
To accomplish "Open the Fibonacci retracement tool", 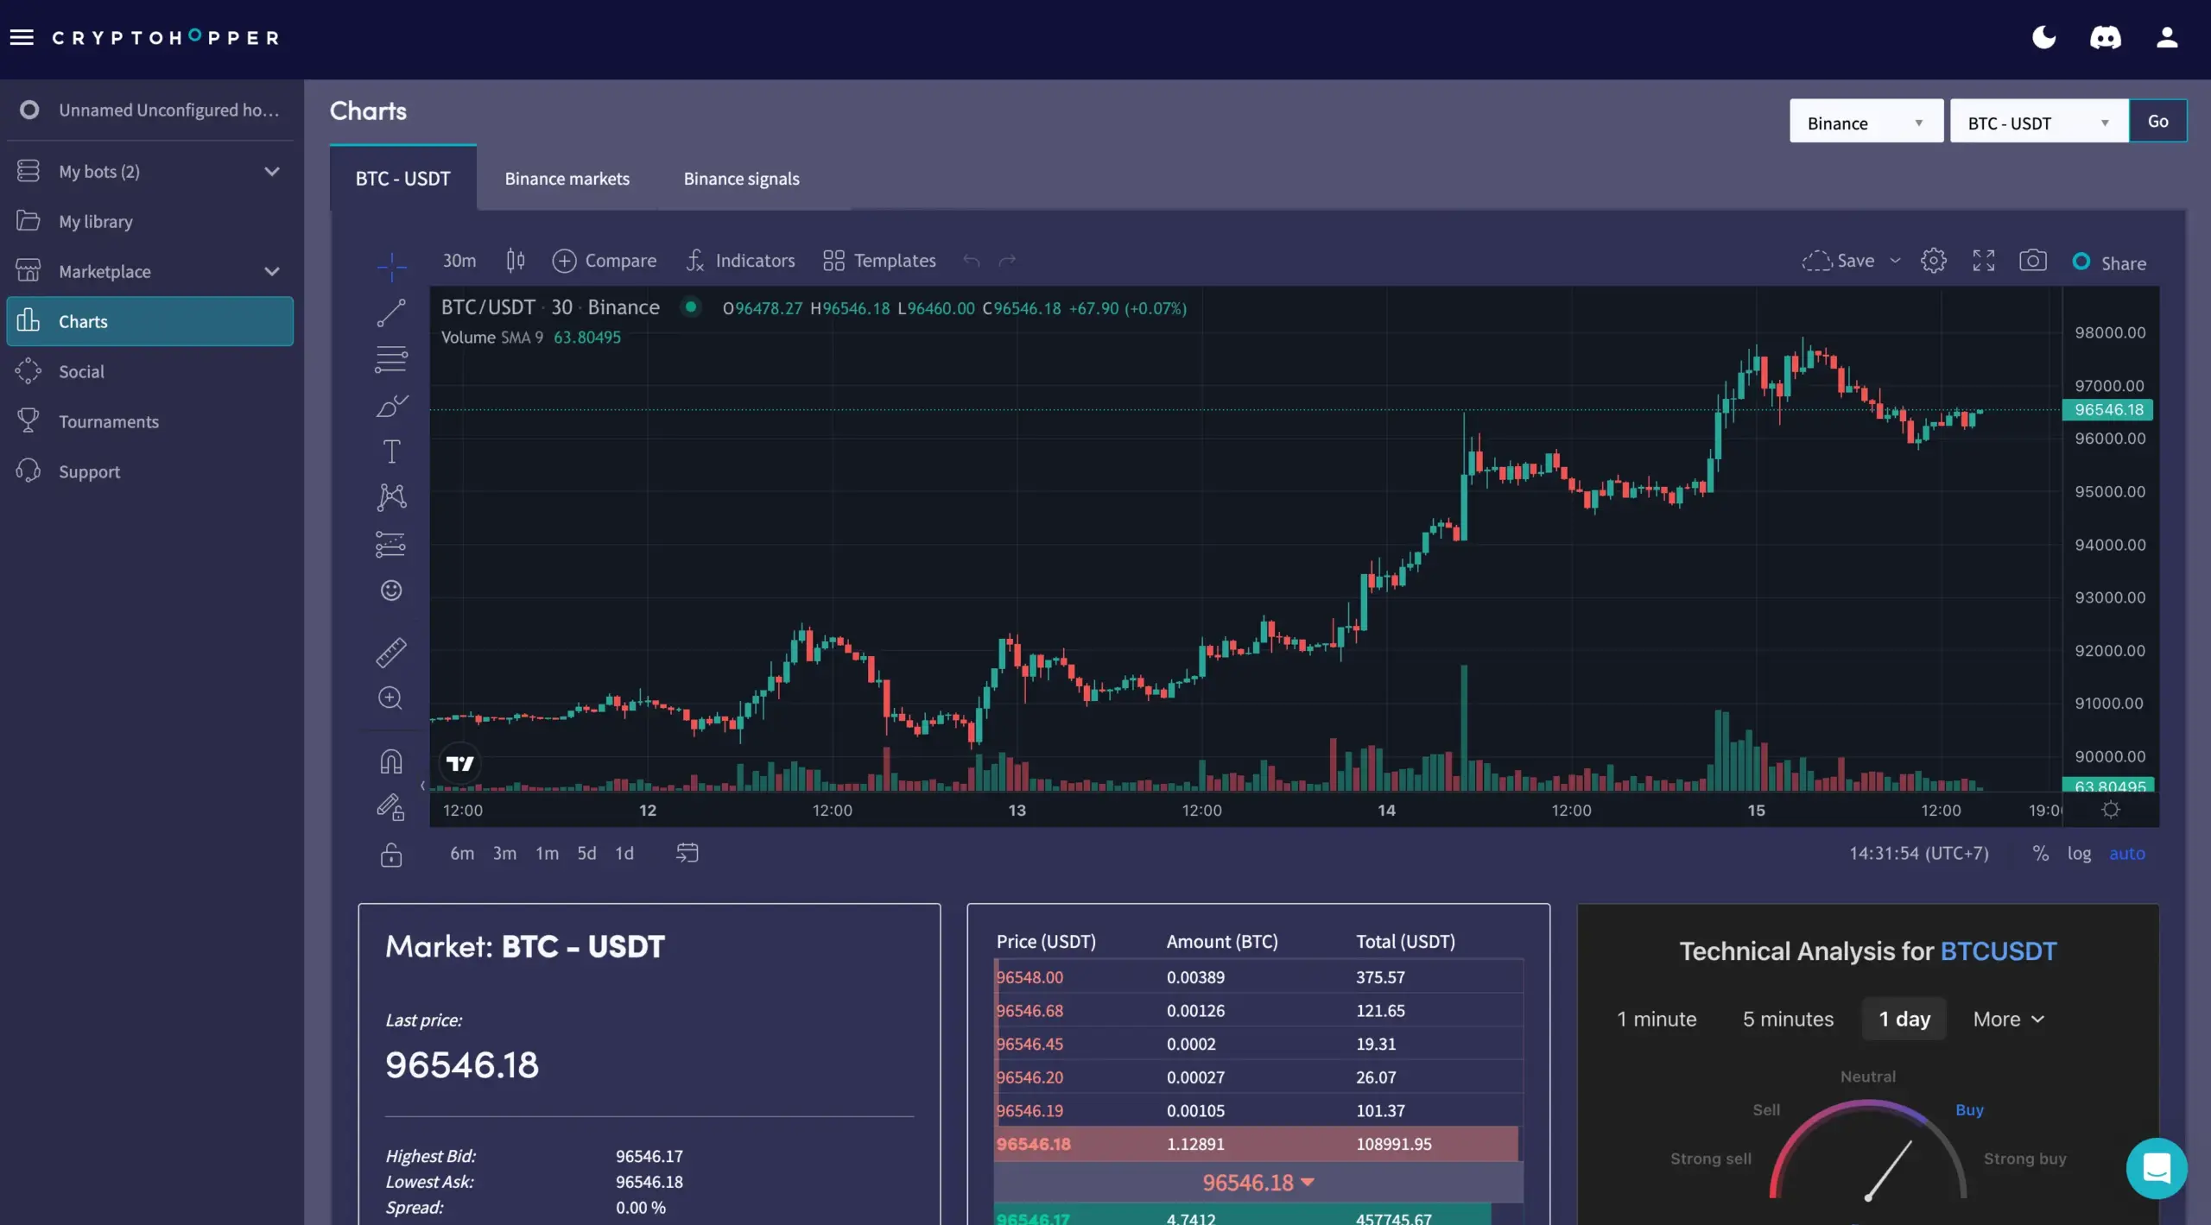I will click(x=391, y=359).
